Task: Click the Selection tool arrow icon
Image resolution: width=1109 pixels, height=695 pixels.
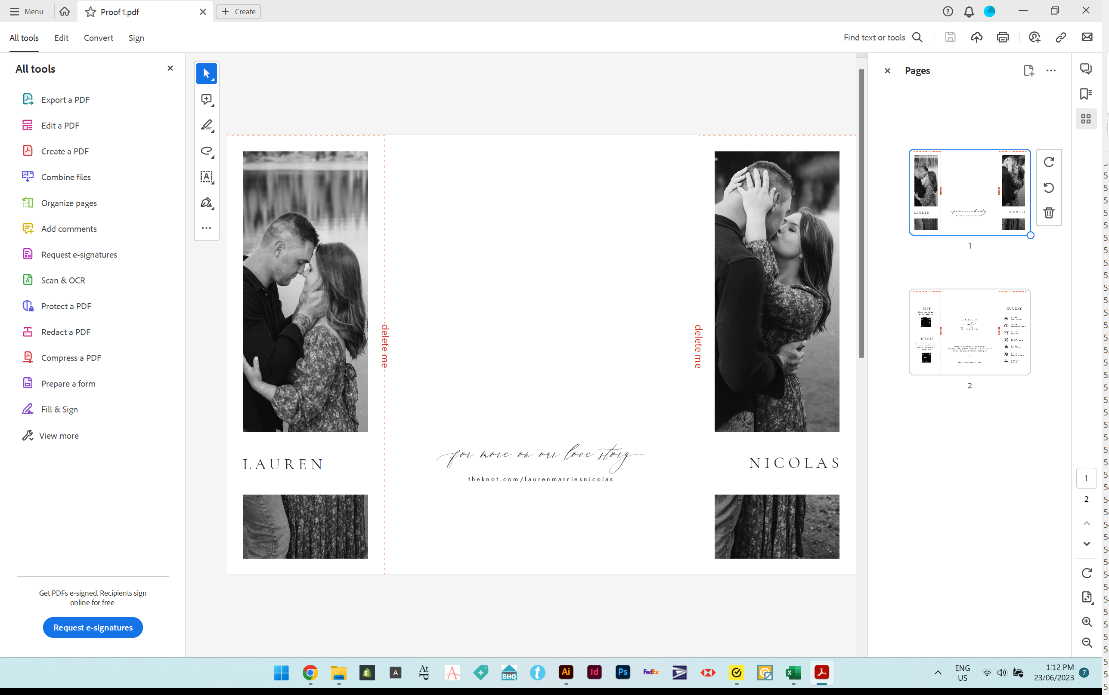Action: coord(206,73)
